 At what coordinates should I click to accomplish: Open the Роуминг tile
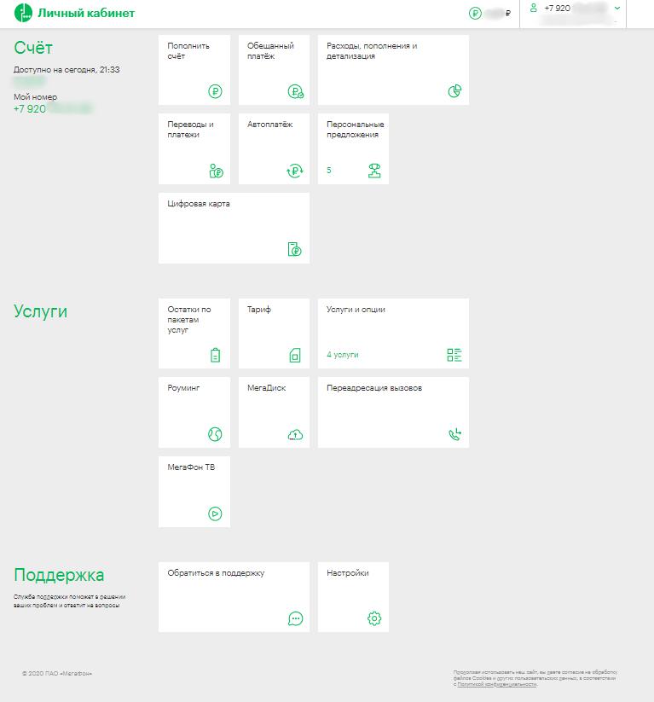coord(194,412)
